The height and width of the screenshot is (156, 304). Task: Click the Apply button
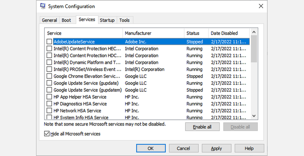[216, 148]
